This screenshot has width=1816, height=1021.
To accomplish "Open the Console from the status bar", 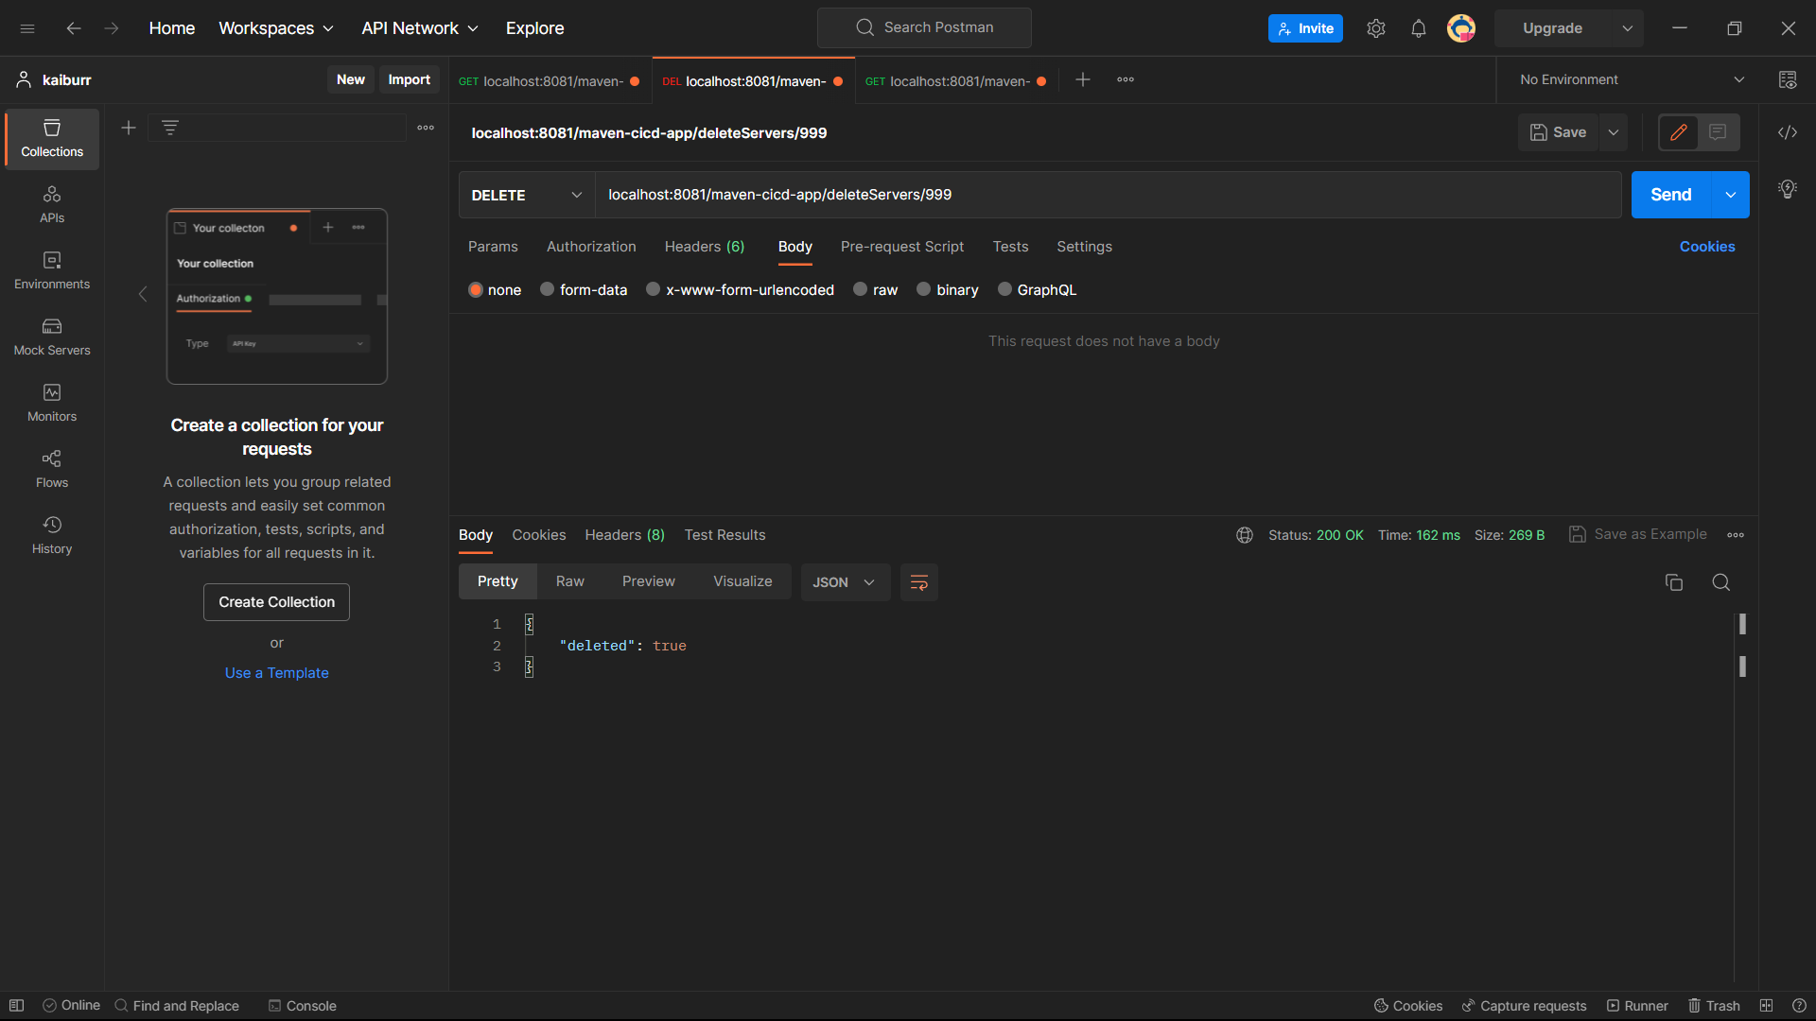I will (x=302, y=1005).
